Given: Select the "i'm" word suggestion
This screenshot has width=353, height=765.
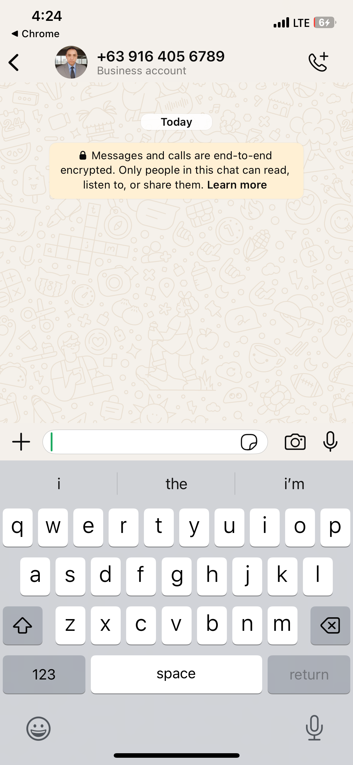Looking at the screenshot, I should (294, 484).
